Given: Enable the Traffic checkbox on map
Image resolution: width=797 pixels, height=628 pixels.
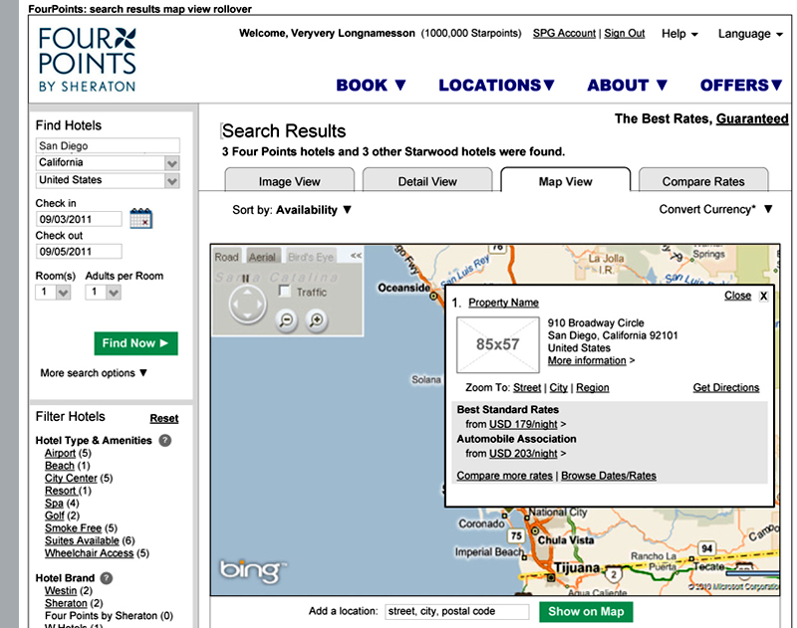Looking at the screenshot, I should click(x=285, y=292).
